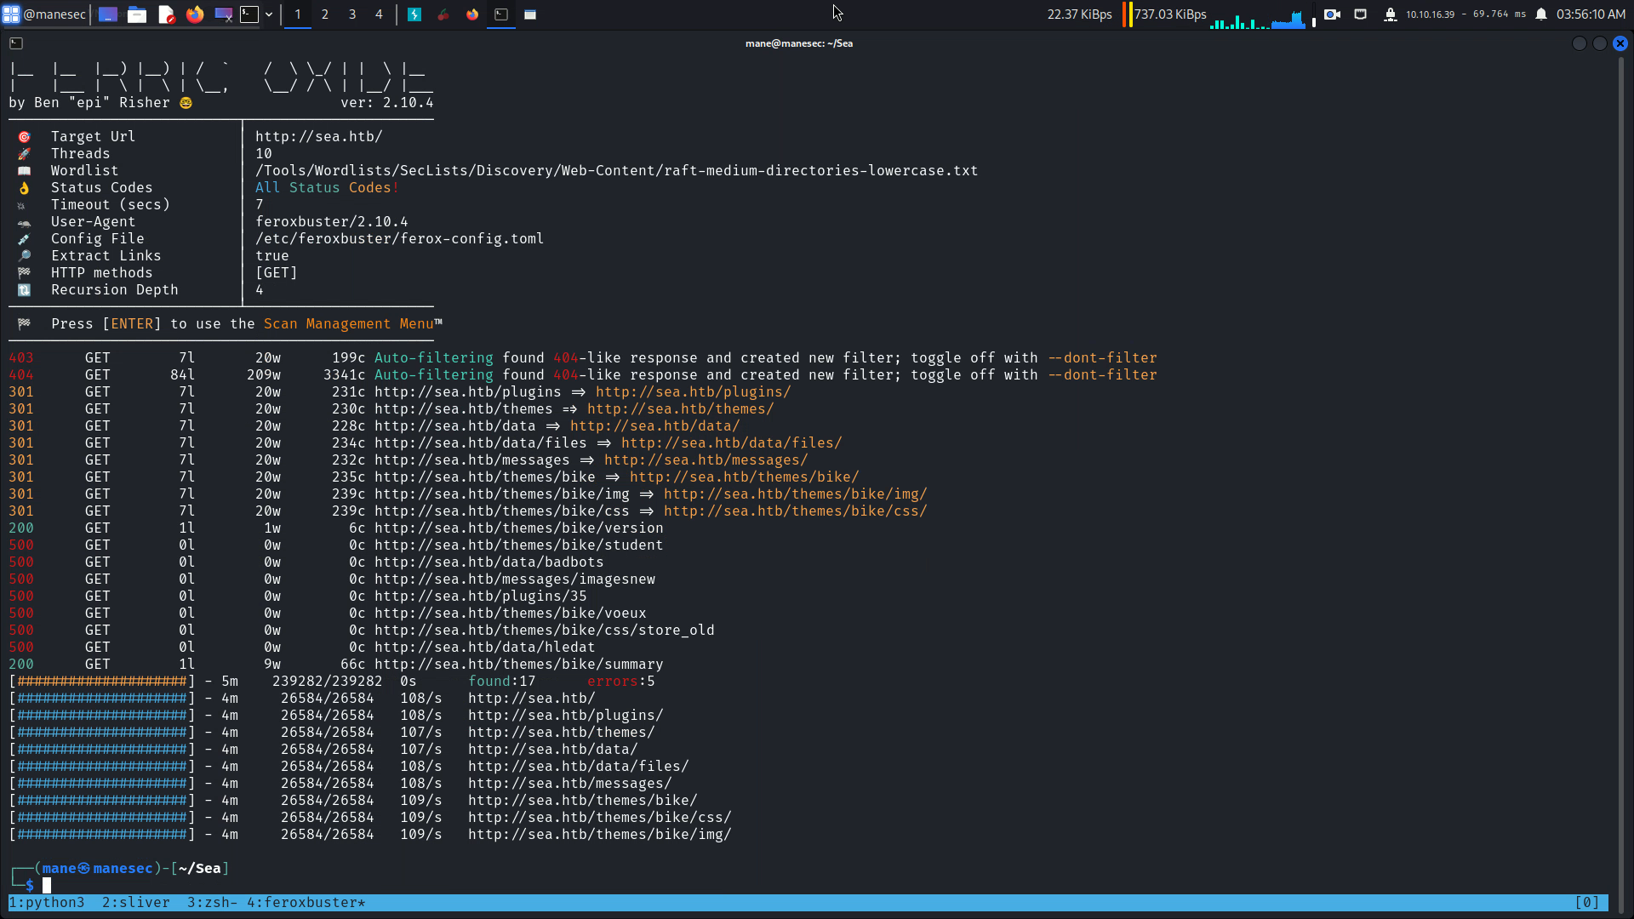Click the screen recorder camera icon
1634x919 pixels.
click(x=1333, y=14)
